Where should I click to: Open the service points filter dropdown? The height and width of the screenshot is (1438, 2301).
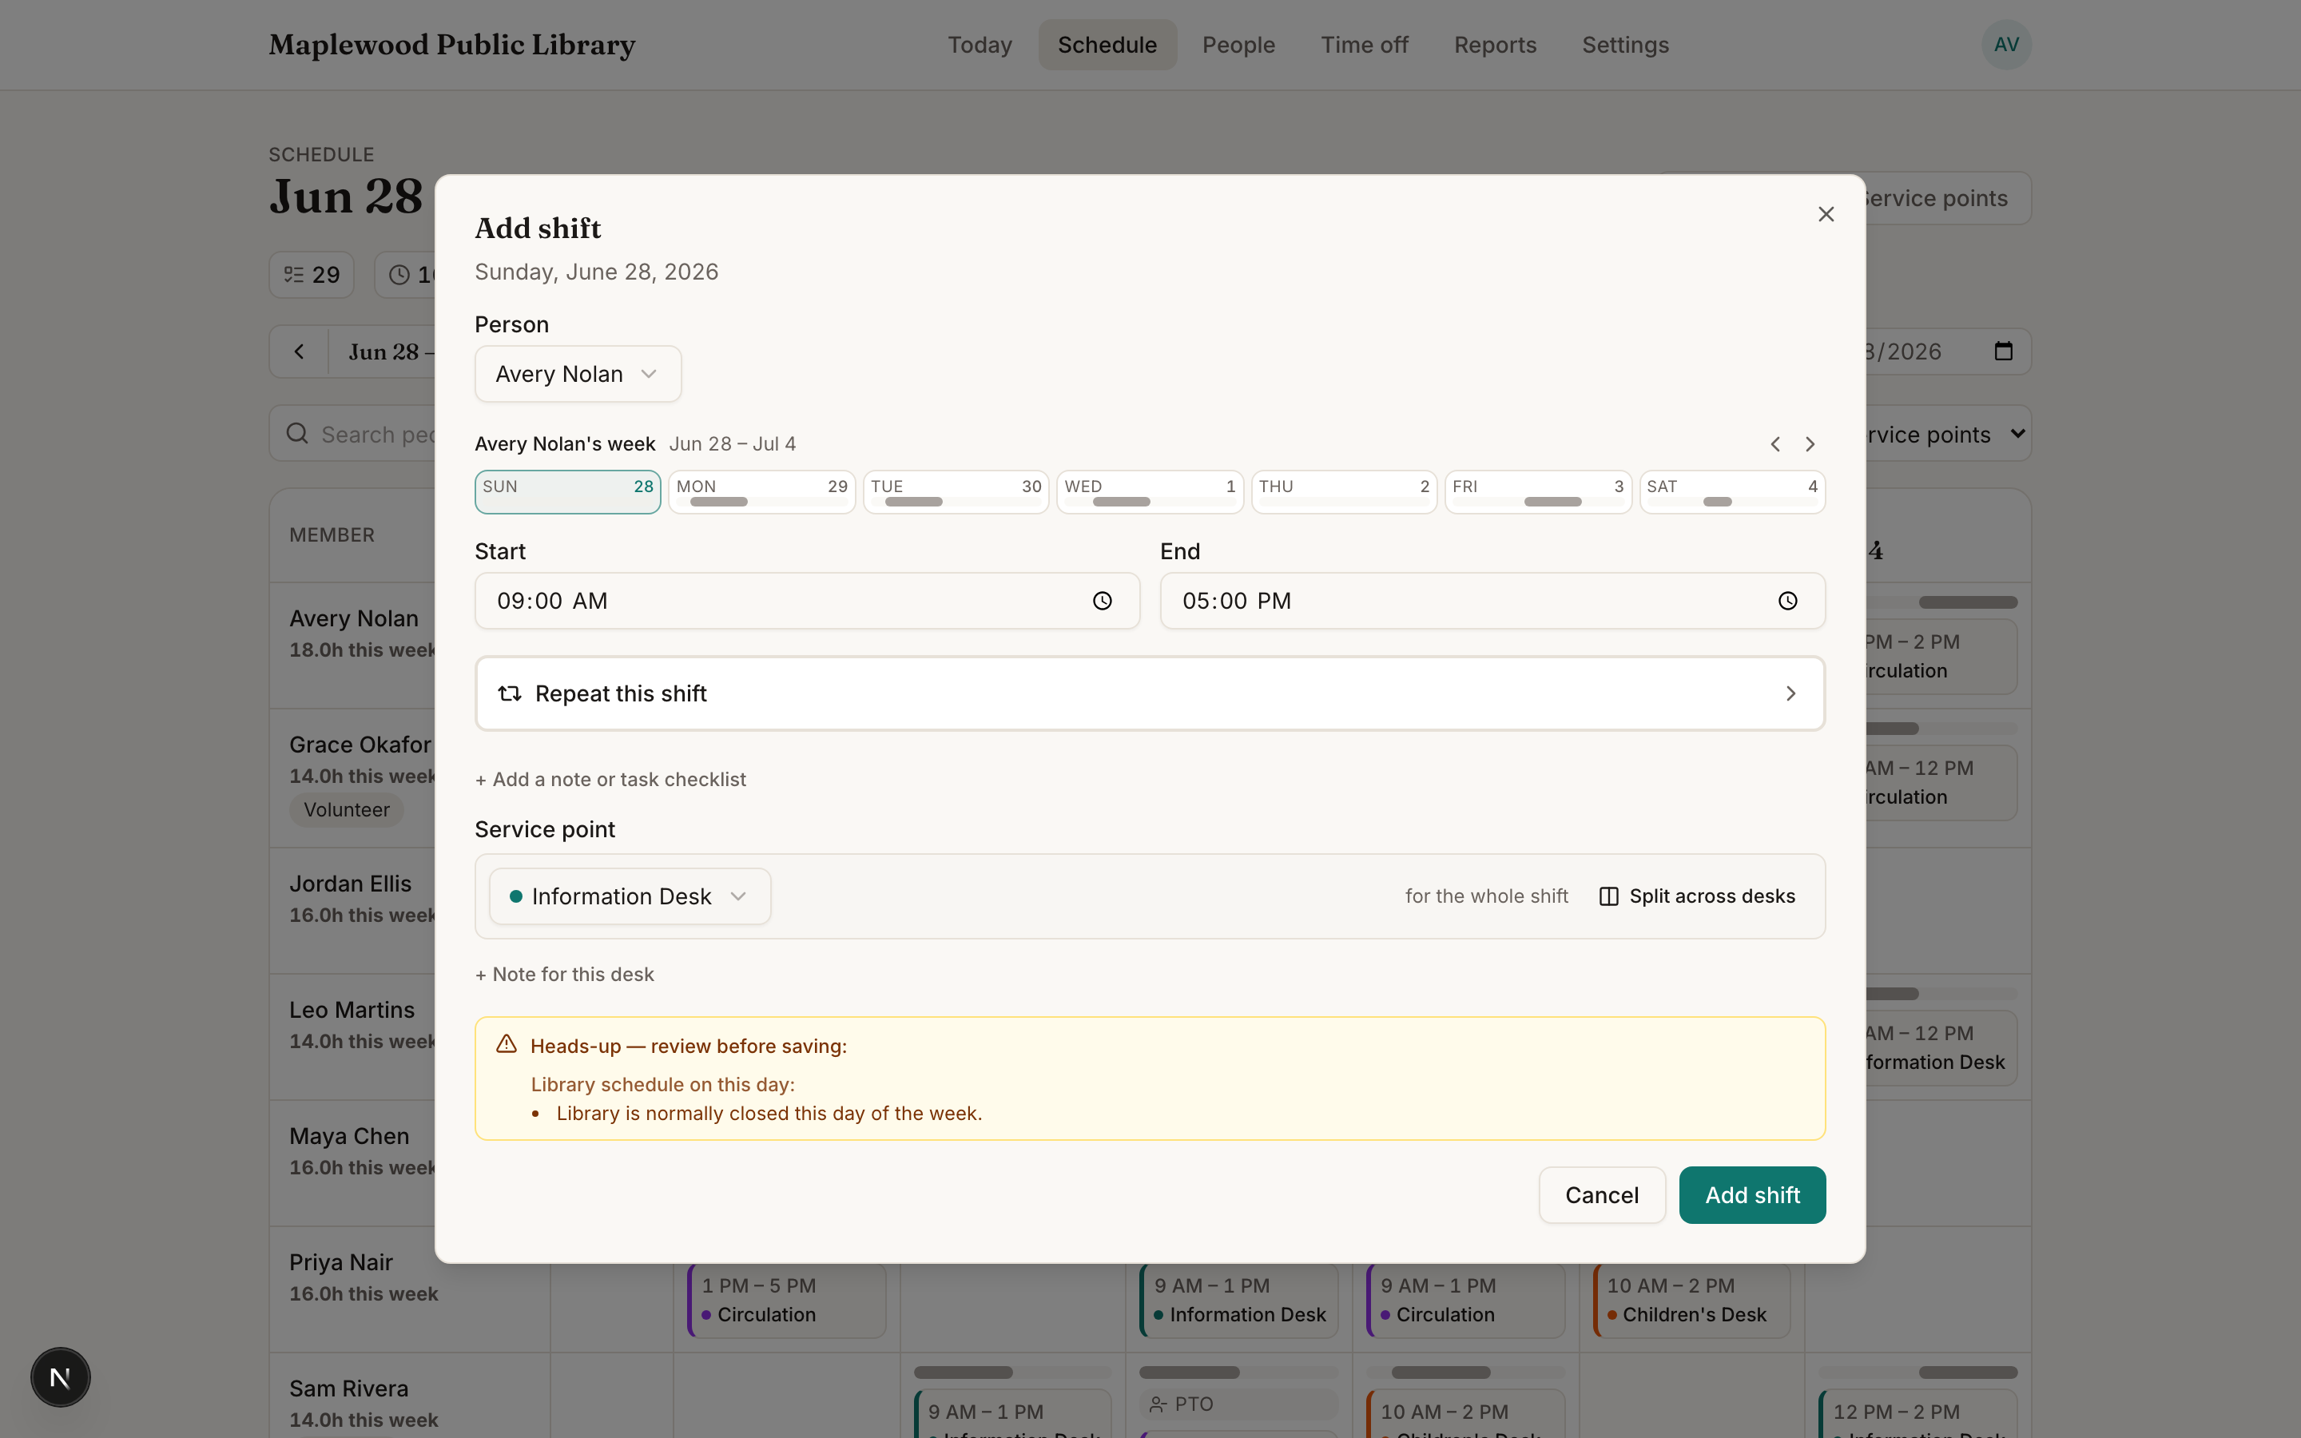coord(1948,434)
